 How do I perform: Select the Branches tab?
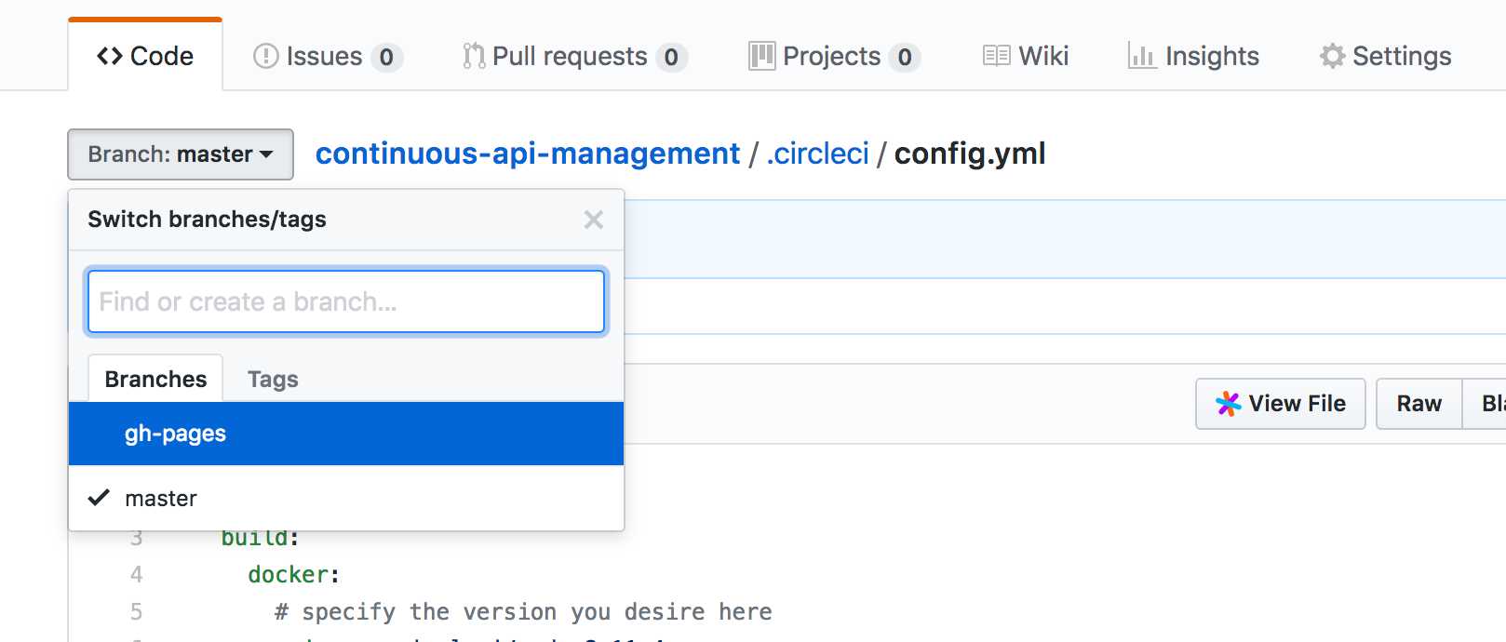(155, 379)
